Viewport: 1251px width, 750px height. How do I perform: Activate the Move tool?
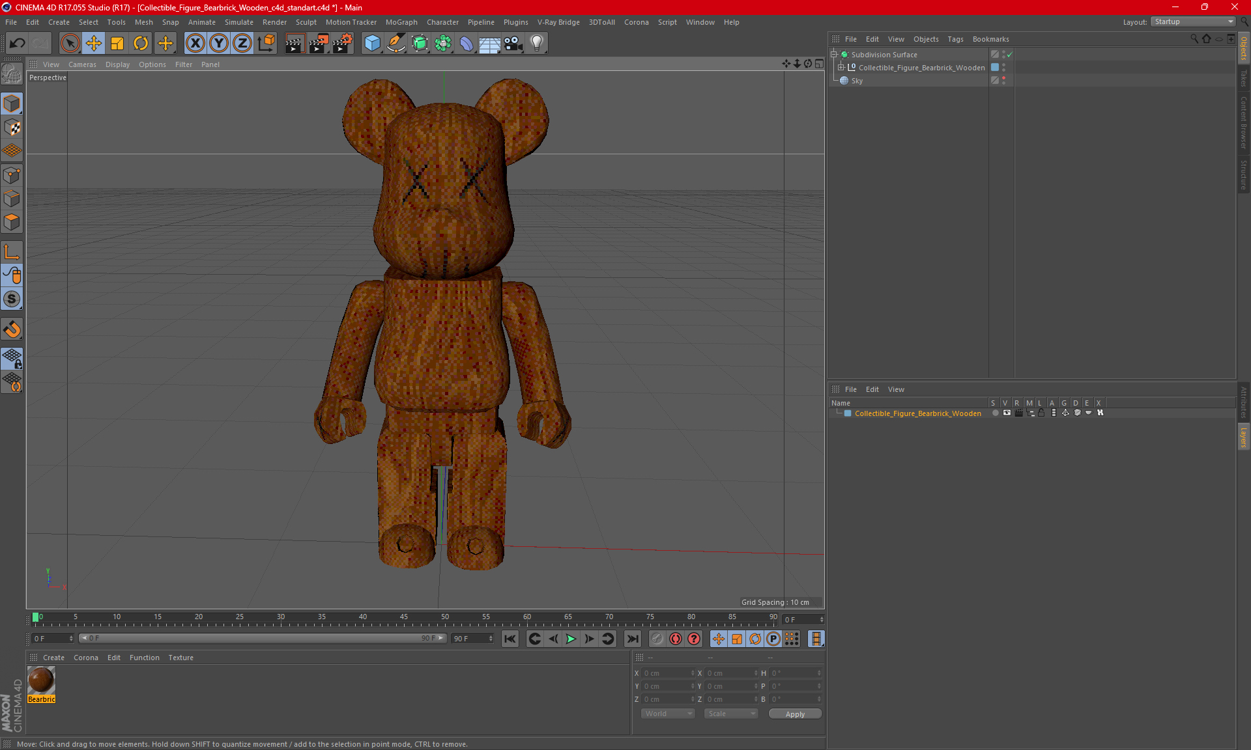tap(94, 43)
